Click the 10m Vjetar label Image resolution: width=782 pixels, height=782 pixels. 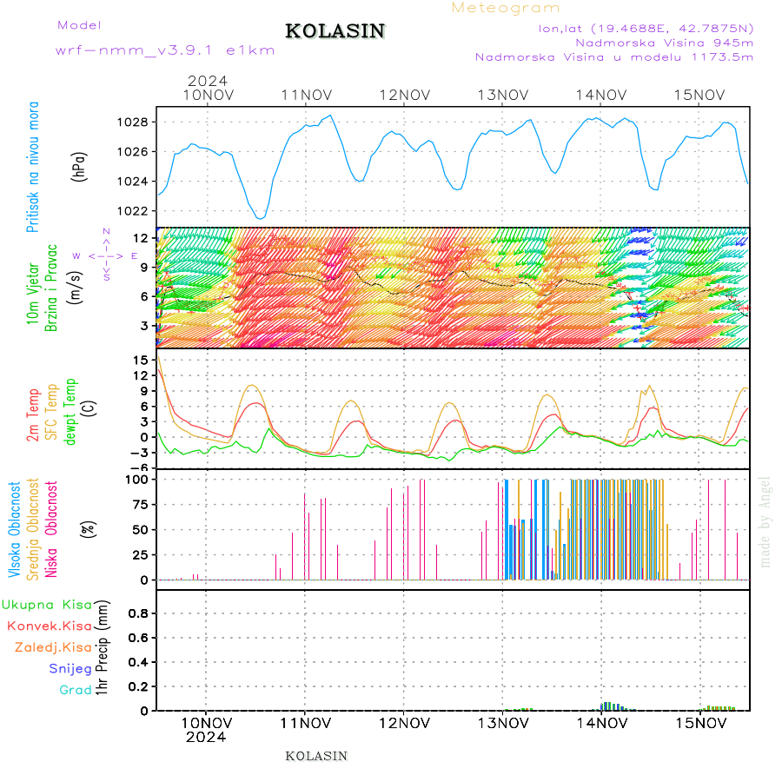click(32, 294)
